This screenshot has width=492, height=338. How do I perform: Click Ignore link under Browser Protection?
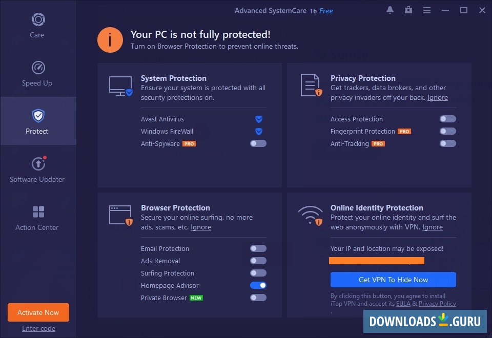click(x=201, y=227)
